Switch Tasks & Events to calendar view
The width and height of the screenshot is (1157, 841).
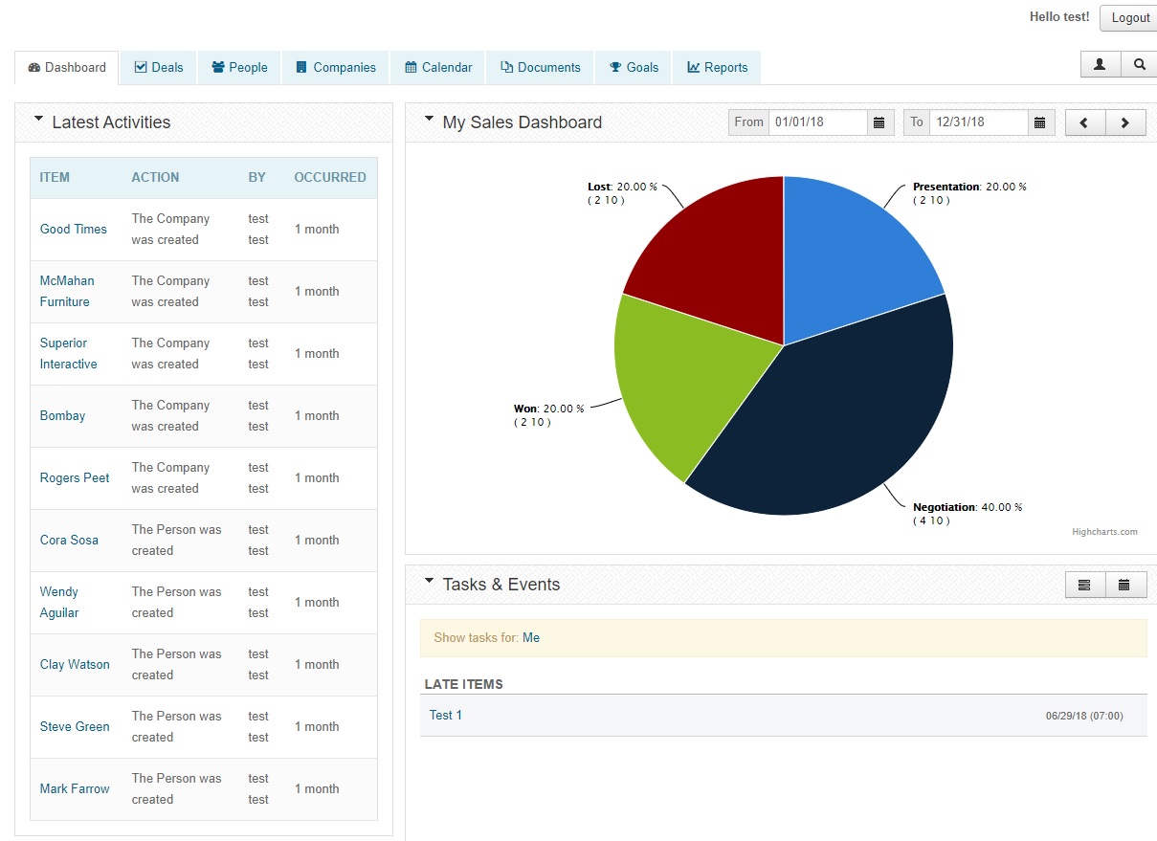pyautogui.click(x=1125, y=584)
